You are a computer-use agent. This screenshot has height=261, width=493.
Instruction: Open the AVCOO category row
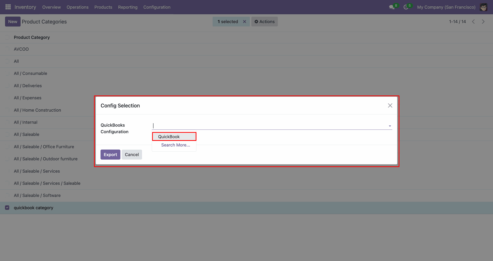tap(246, 49)
